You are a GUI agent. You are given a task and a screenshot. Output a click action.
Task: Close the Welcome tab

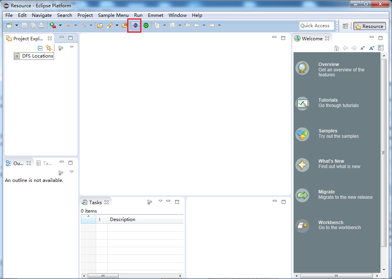click(x=327, y=38)
